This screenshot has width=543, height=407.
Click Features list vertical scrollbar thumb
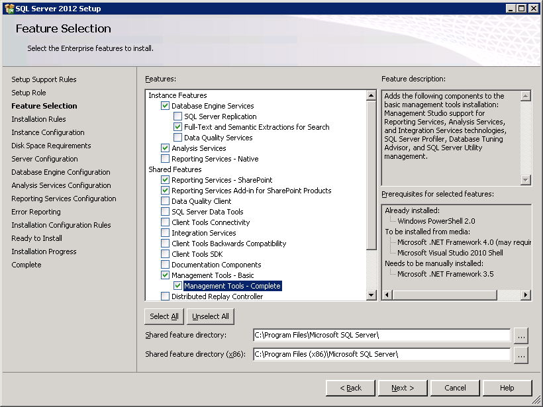click(371, 175)
